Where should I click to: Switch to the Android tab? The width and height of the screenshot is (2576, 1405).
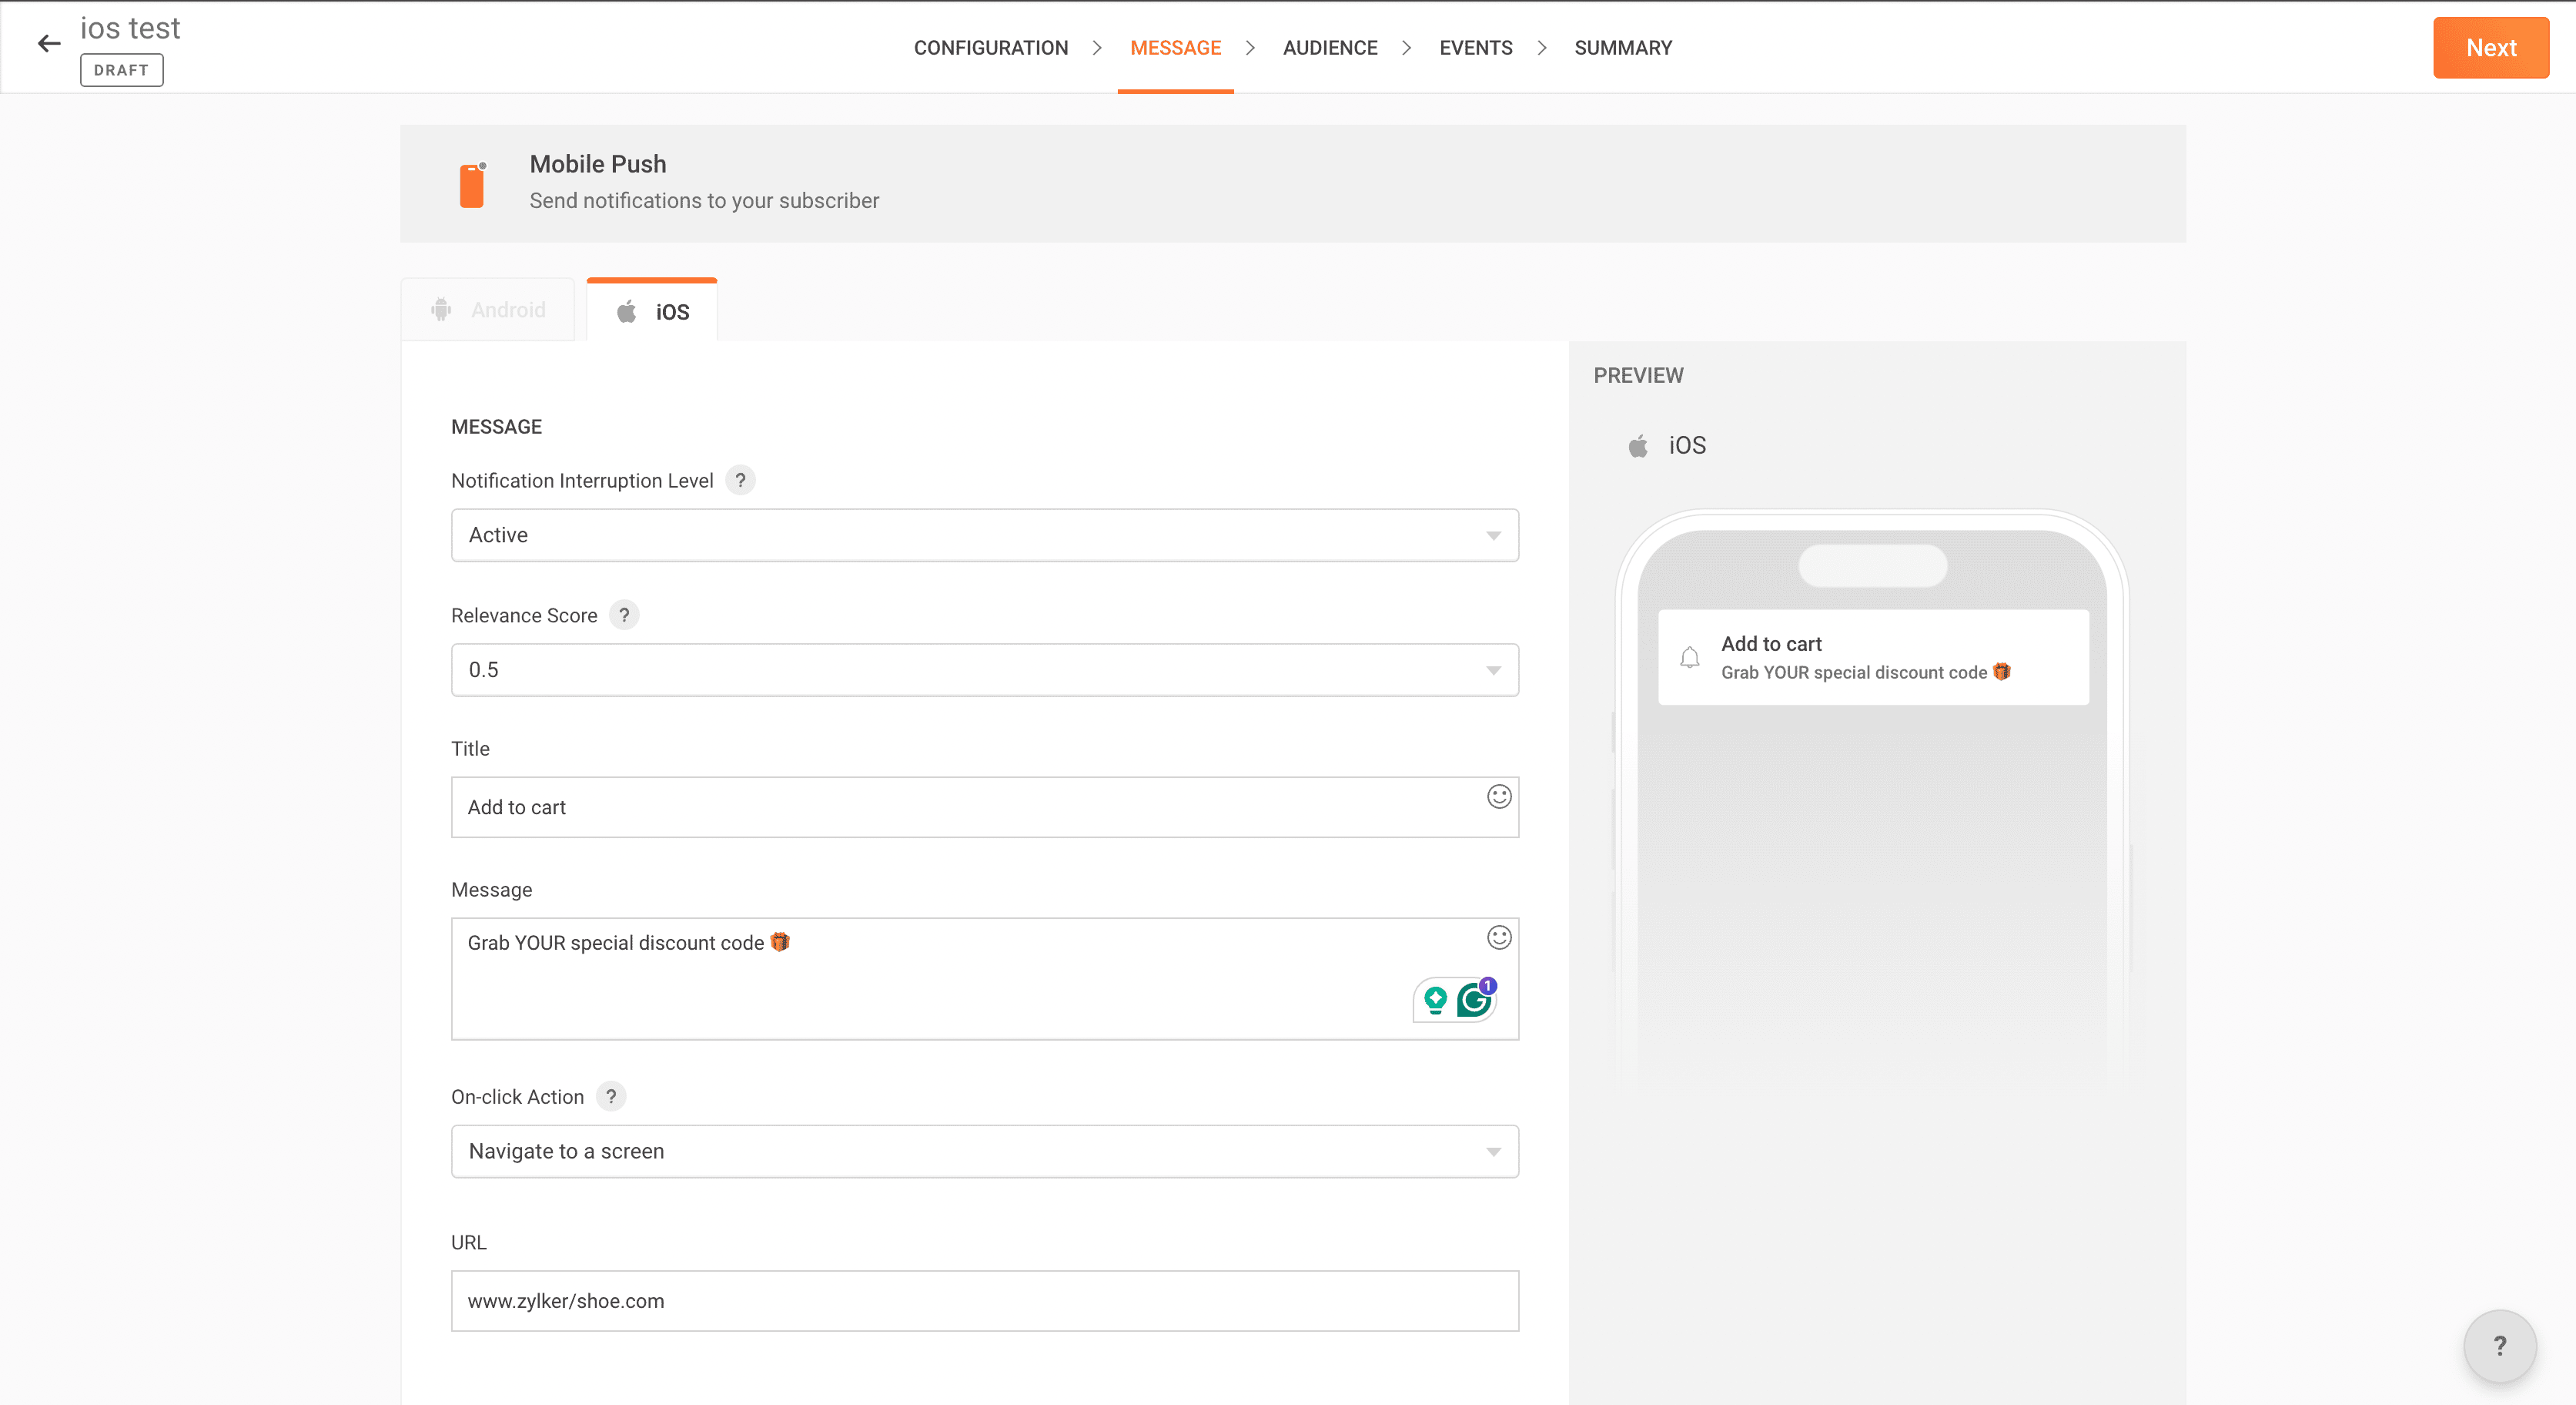coord(488,310)
